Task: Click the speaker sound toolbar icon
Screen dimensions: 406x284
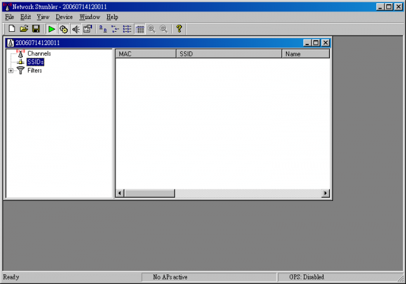Action: tap(75, 29)
